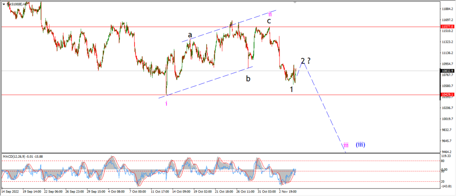Click the NAS100(€),H1 chart title
Viewport: 456px width, 196px height.
click(17, 4)
